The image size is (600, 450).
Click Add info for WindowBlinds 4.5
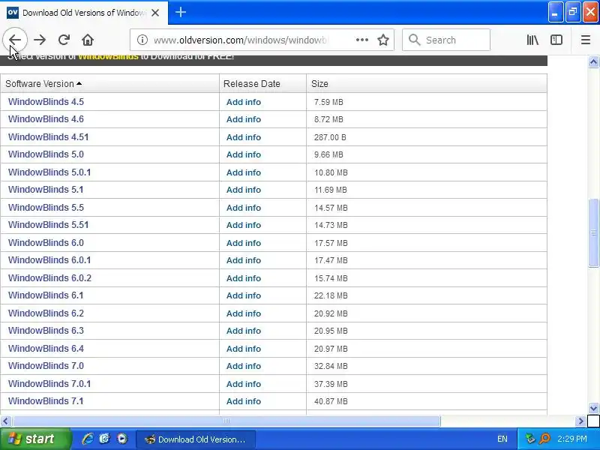pyautogui.click(x=243, y=102)
